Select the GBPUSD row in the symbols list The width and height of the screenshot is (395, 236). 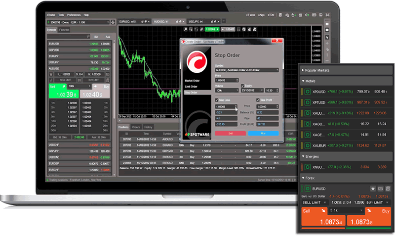[x=79, y=50]
